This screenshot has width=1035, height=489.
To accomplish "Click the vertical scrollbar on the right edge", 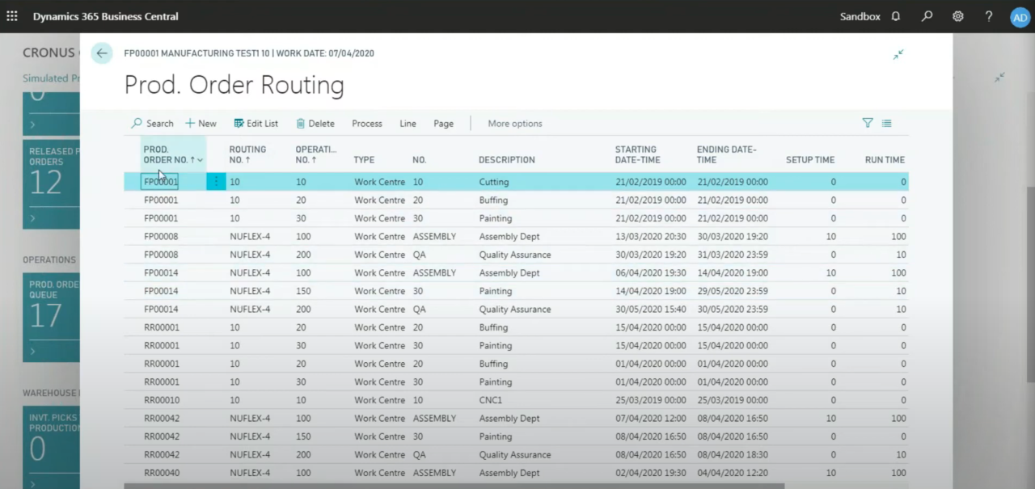I will tap(1030, 283).
